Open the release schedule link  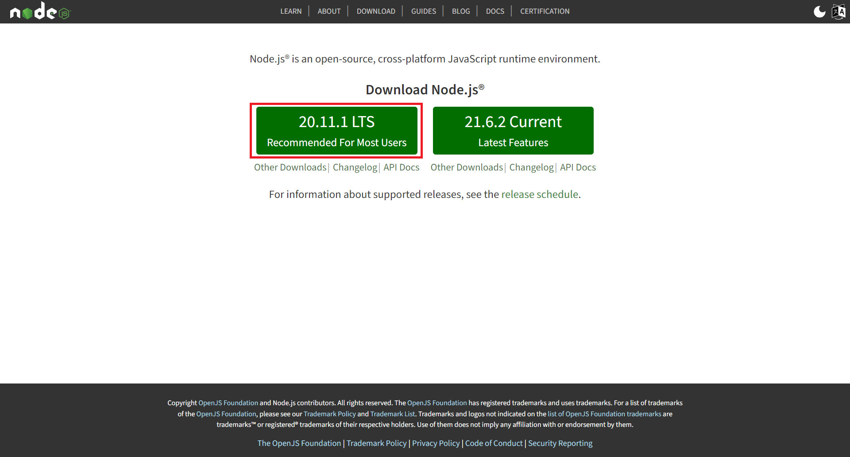tap(540, 194)
